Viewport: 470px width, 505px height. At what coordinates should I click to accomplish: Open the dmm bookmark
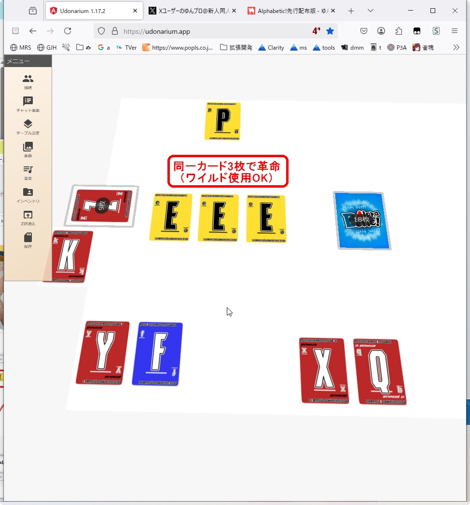point(352,48)
